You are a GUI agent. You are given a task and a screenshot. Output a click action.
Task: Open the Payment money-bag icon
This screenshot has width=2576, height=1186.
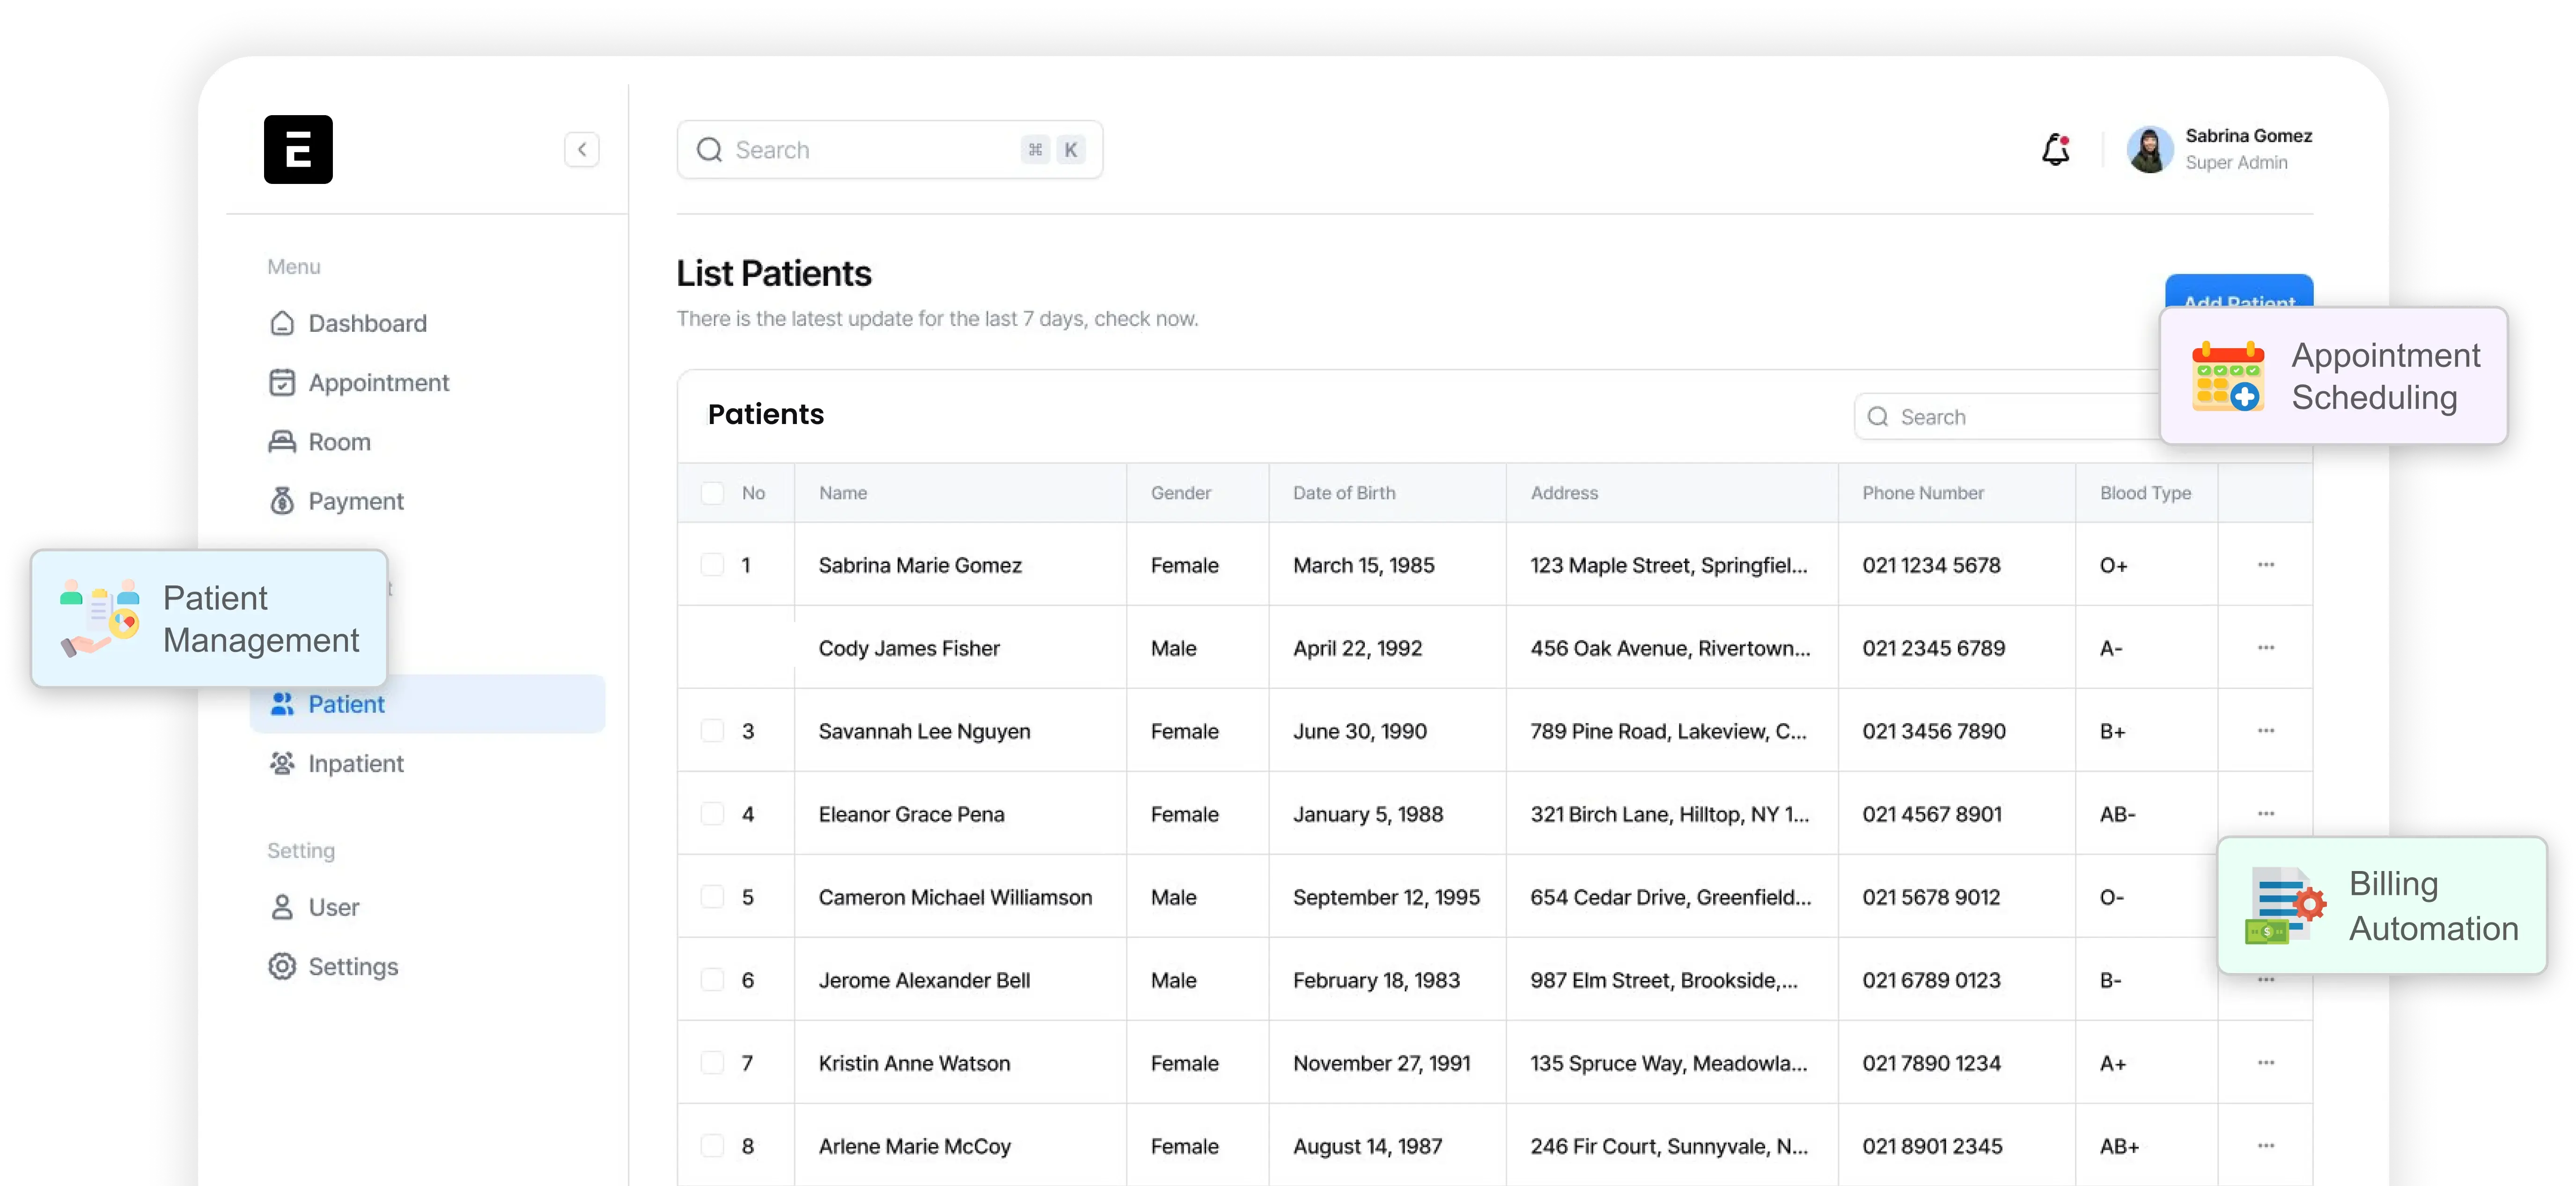282,500
